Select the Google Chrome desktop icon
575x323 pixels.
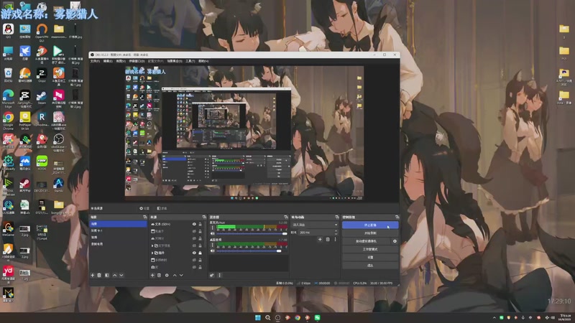coord(8,121)
